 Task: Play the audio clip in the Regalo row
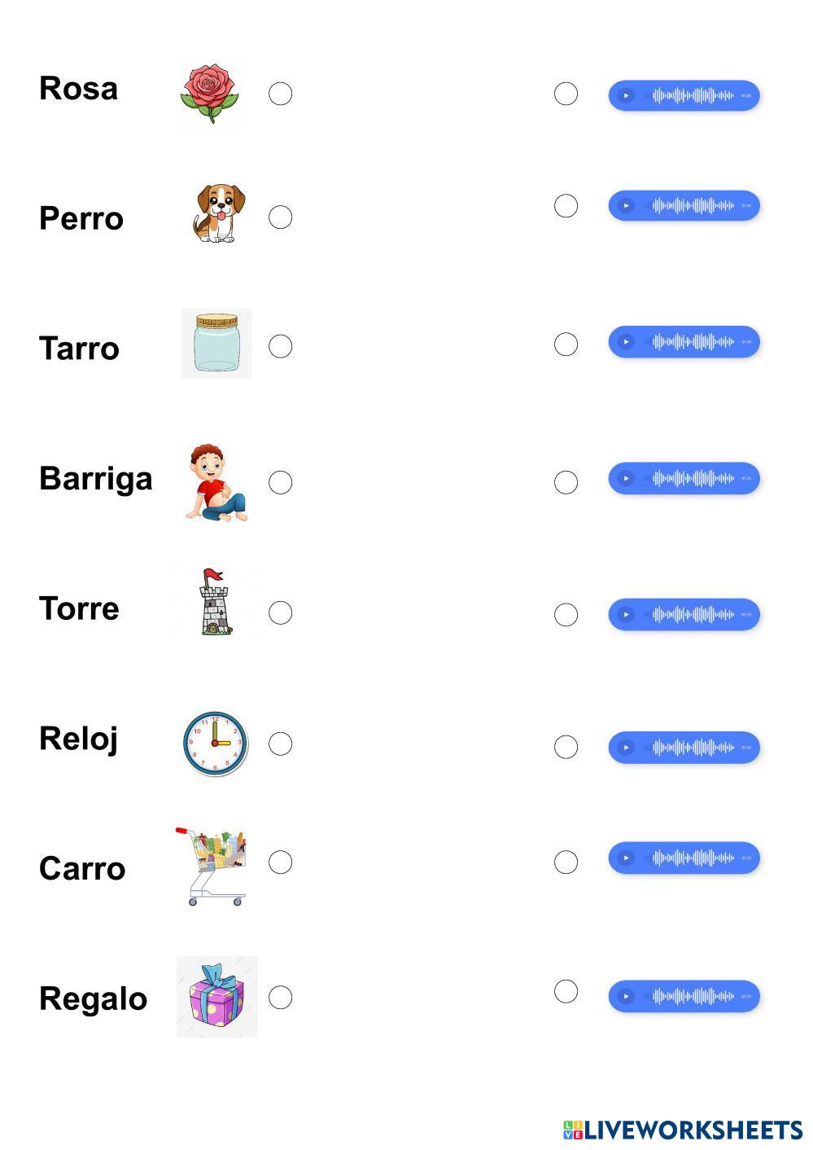click(x=626, y=996)
